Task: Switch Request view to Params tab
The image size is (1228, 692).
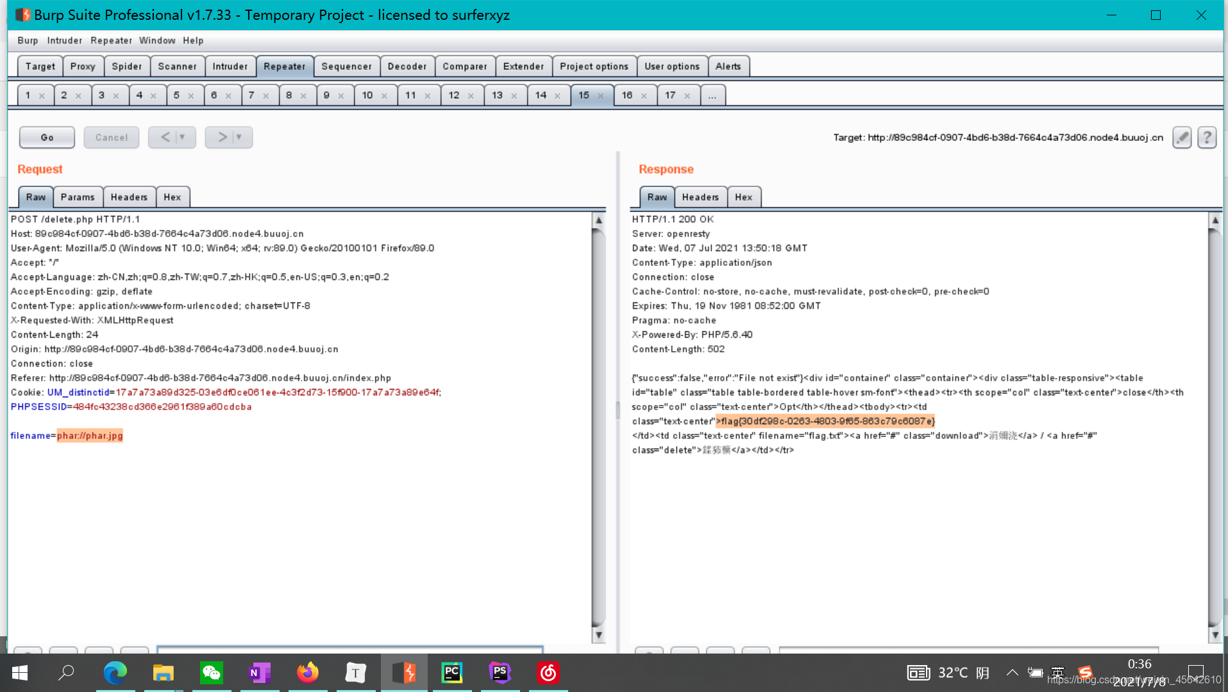Action: (x=78, y=197)
